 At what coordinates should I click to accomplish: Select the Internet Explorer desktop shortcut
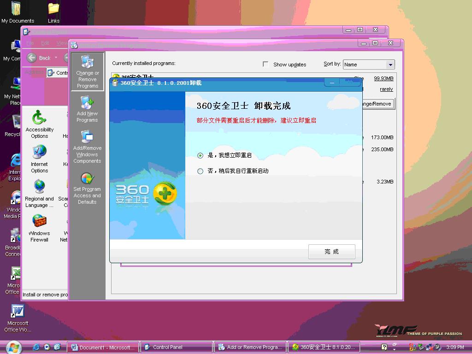14,167
